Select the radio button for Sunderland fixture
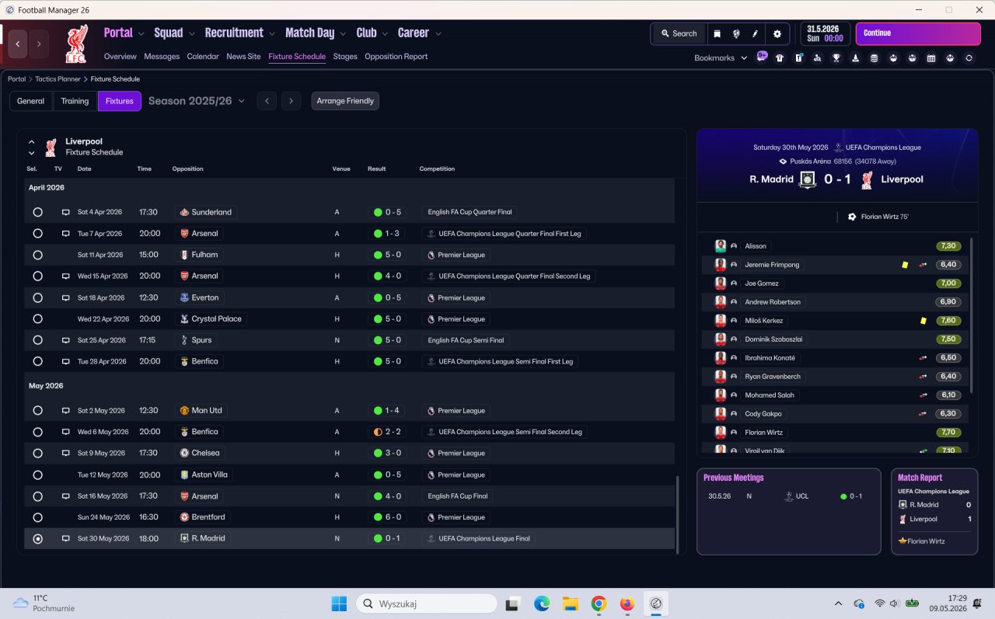This screenshot has width=995, height=619. click(38, 212)
